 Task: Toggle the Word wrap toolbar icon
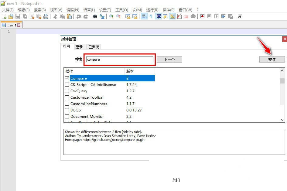point(144,16)
